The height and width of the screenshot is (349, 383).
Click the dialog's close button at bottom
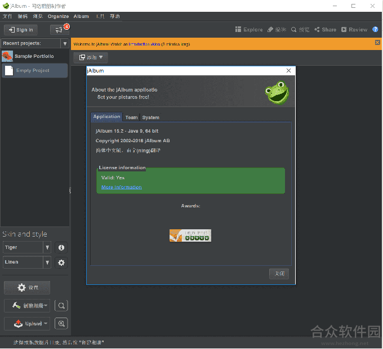(x=279, y=274)
